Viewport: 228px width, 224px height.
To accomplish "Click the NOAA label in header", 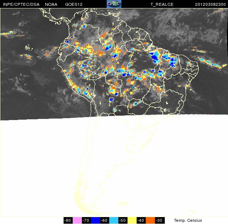I will point(51,4).
